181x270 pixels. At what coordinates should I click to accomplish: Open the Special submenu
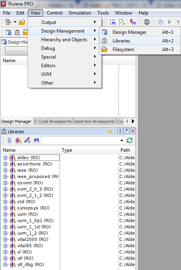[x=65, y=57]
